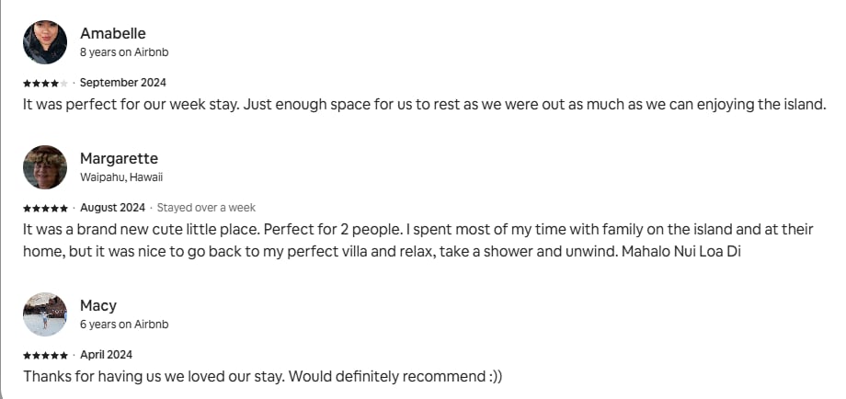The width and height of the screenshot is (846, 399).
Task: Open Macy's profile picture
Action: click(x=45, y=314)
